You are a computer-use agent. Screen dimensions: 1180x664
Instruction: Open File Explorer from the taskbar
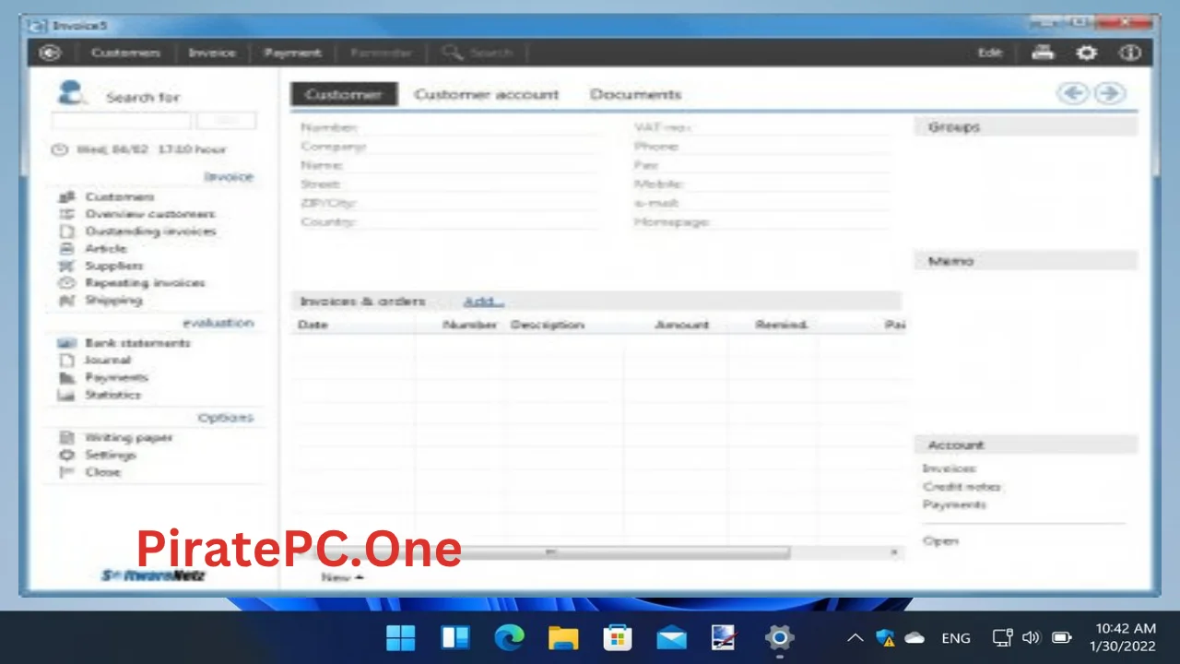click(563, 637)
